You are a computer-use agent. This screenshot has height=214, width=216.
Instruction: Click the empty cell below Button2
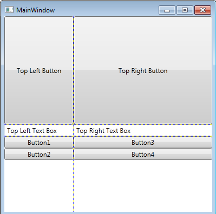39,186
